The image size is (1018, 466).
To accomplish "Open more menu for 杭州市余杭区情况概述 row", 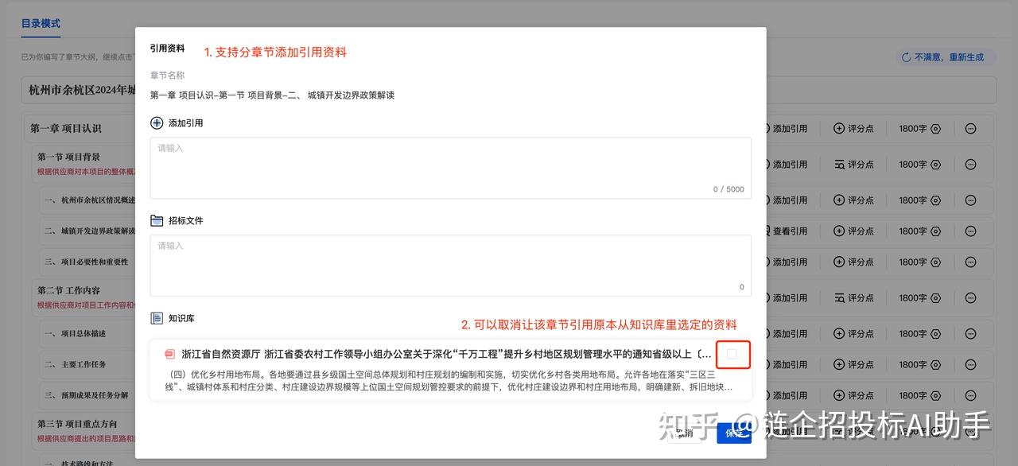I will pos(970,200).
